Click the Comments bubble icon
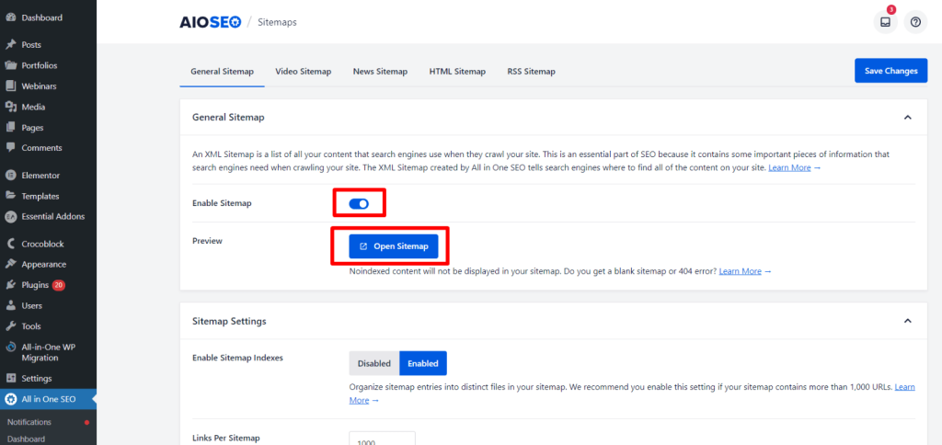Viewport: 942px width, 445px height. click(10, 148)
